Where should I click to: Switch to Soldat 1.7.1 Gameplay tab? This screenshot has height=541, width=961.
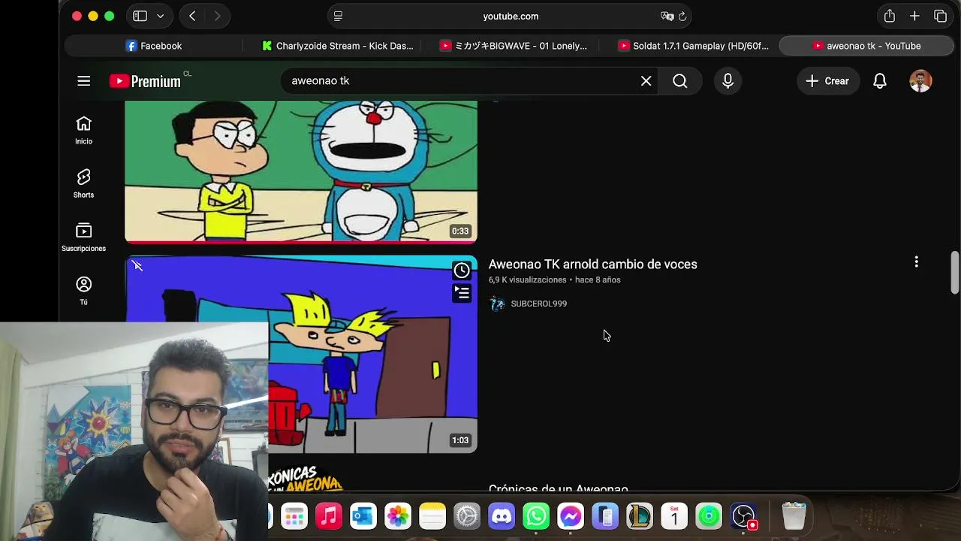692,46
